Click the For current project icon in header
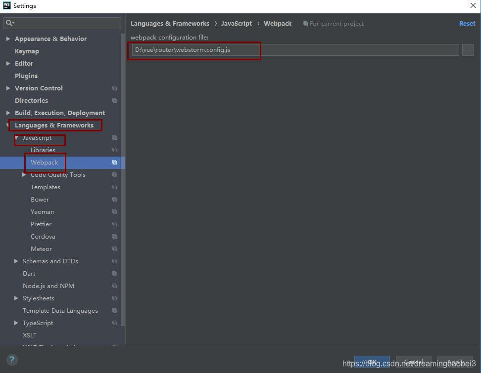The image size is (481, 373). tap(305, 24)
